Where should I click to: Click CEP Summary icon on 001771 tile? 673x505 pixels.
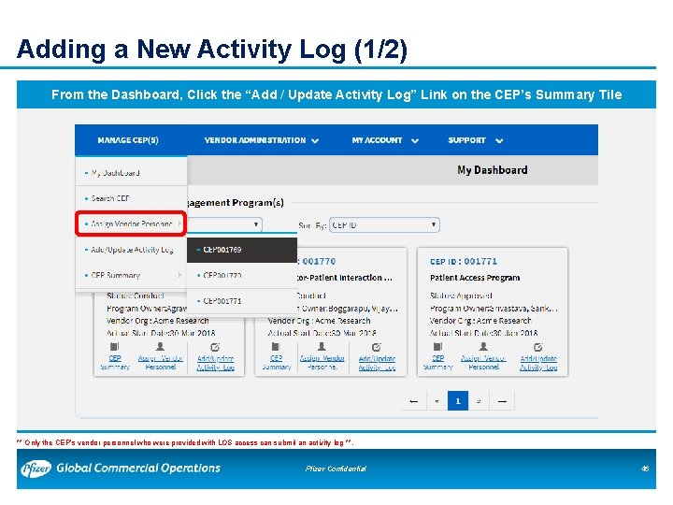coord(437,346)
